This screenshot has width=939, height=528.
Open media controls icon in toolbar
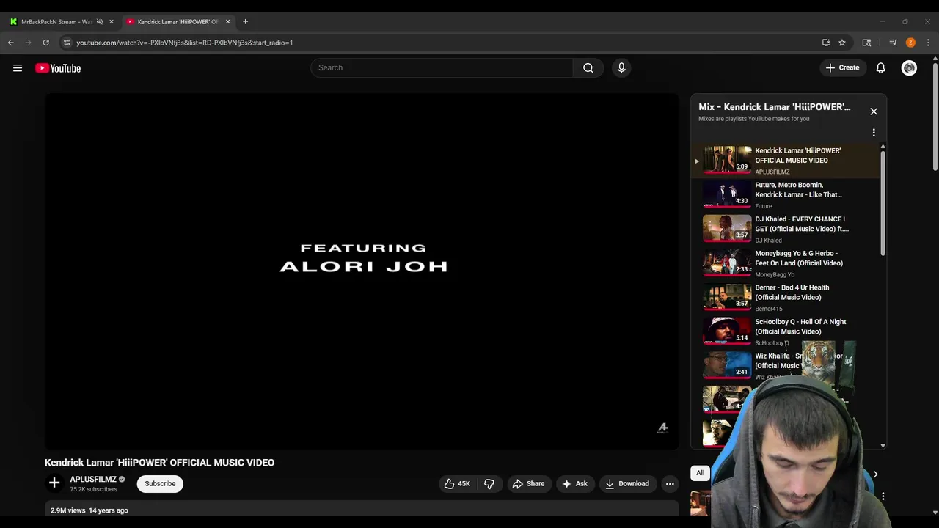[893, 43]
